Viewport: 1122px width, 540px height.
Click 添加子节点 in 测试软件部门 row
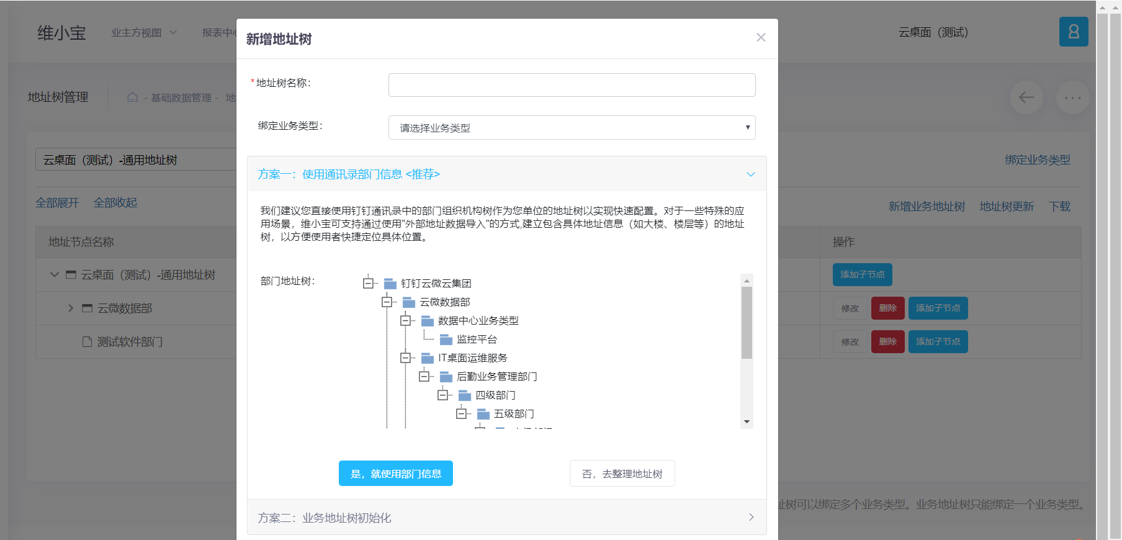(938, 341)
